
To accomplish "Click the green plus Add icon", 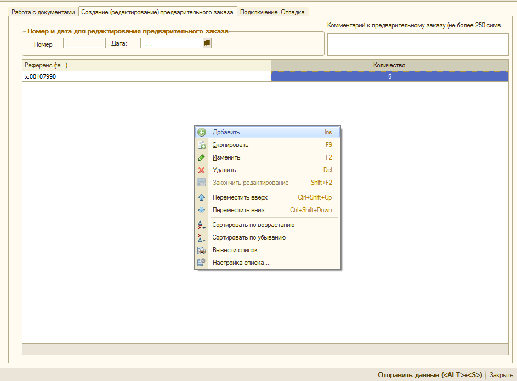I will coord(201,132).
